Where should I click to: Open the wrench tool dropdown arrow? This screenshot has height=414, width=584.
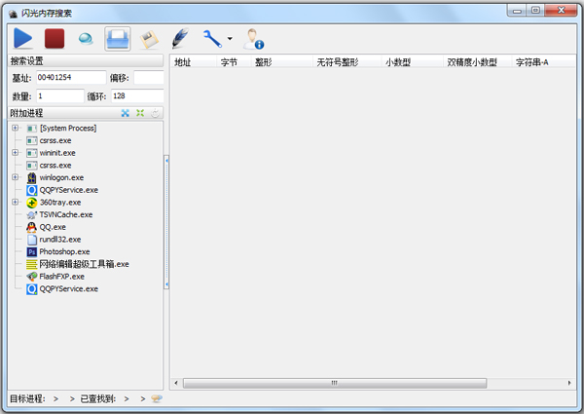click(x=229, y=40)
